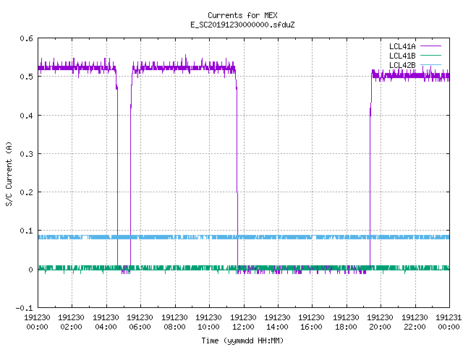Click the 191230 04:00 x-axis tick label
This screenshot has width=463, height=347.
[106, 322]
